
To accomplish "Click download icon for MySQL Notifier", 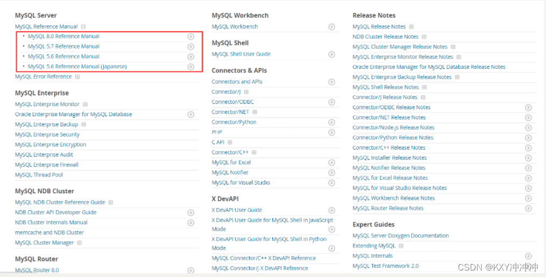I will pyautogui.click(x=331, y=173).
